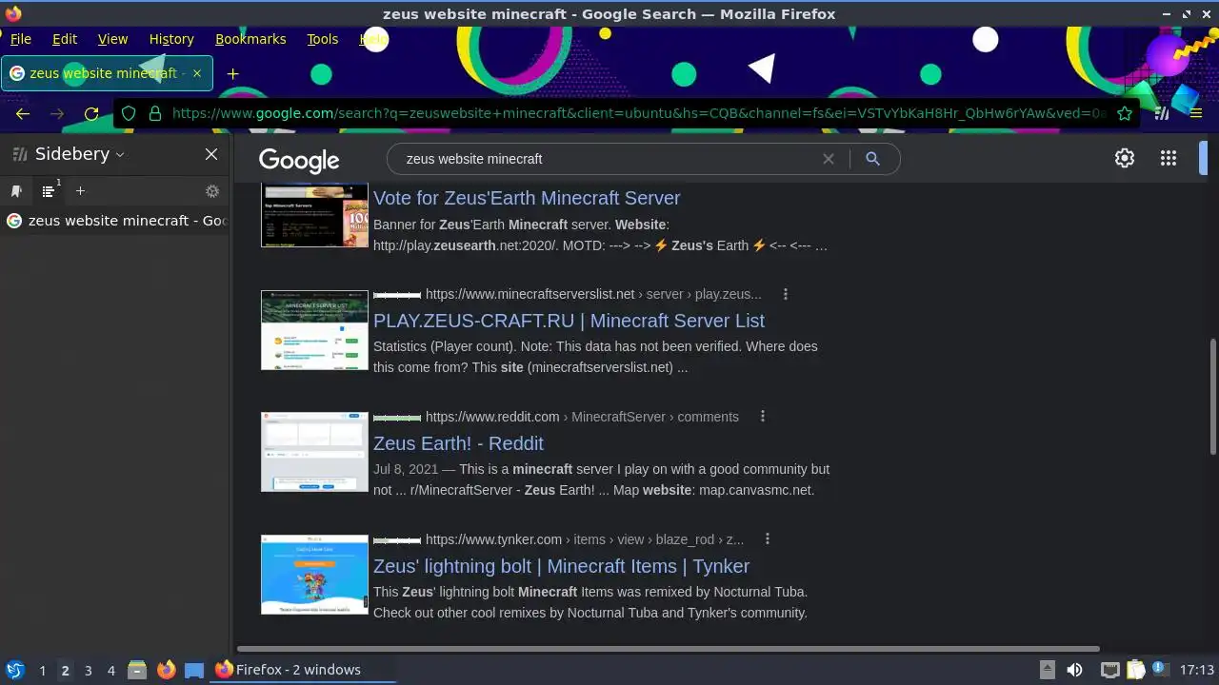Add a new Sidebery panel
Viewport: 1219px width, 685px height.
(x=80, y=191)
